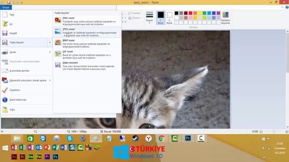The image size is (289, 162).
Task: Launch Excel from the taskbar shortcuts
Action: point(22,148)
